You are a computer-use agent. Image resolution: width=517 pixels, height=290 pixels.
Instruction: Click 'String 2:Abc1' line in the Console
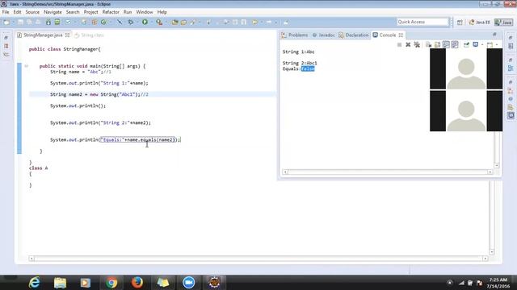300,63
